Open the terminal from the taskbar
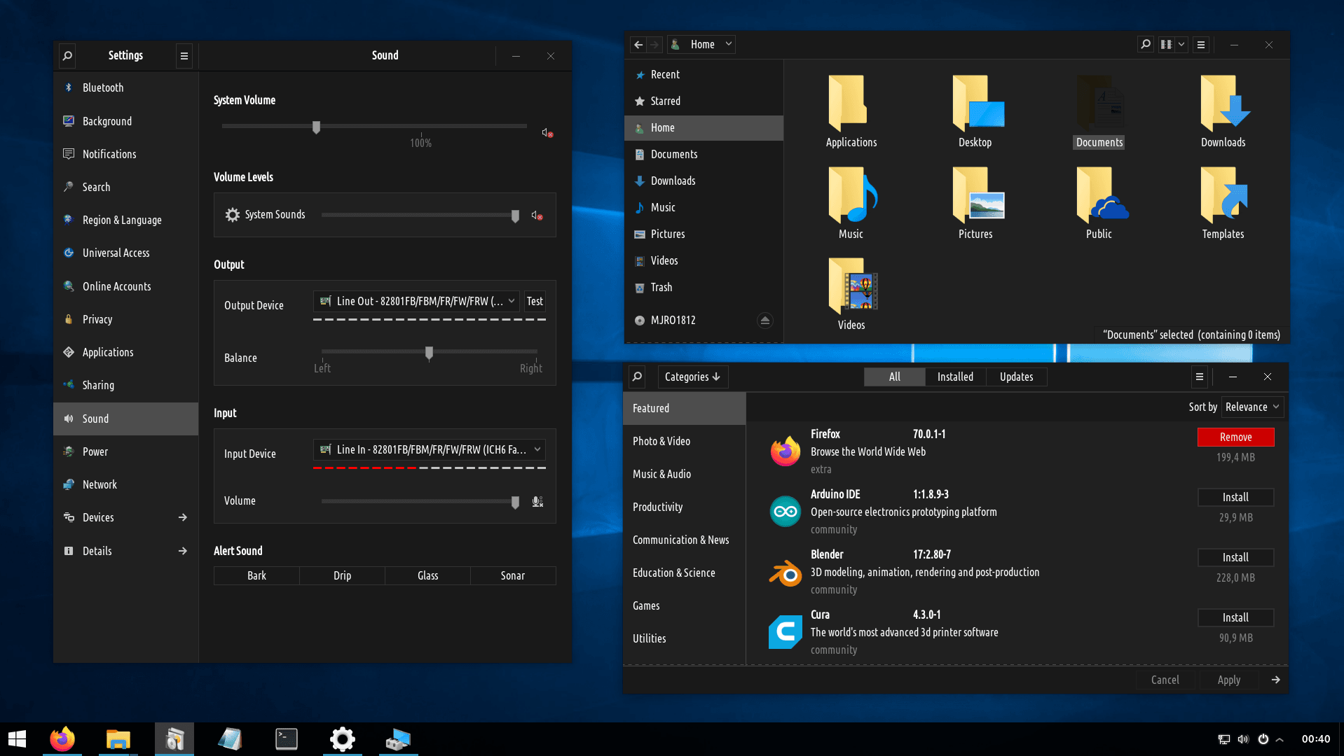 pyautogui.click(x=286, y=738)
